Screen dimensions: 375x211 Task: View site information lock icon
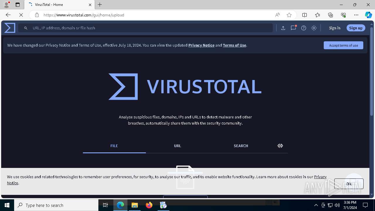click(37, 15)
